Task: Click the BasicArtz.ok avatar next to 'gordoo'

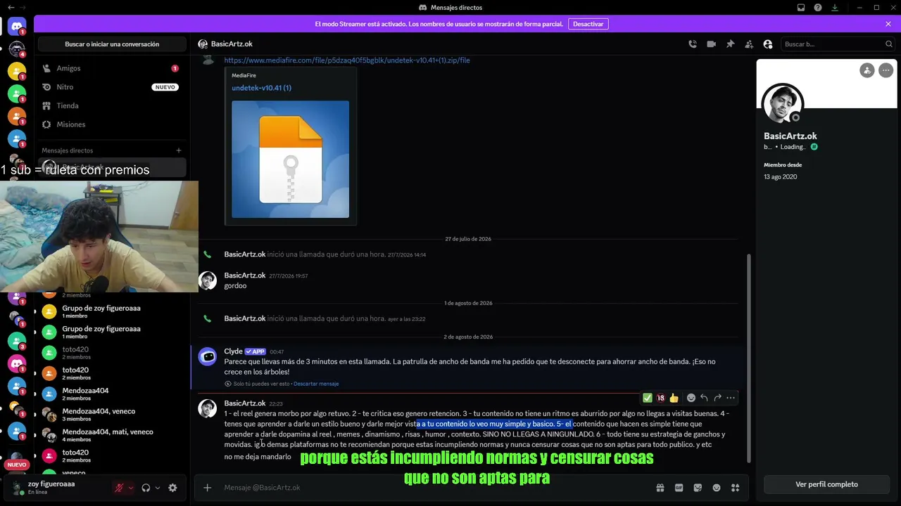Action: 208,280
